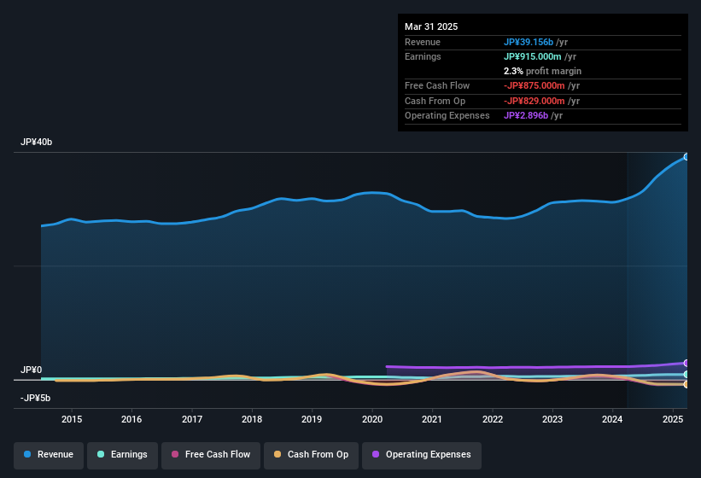Click the JP¥39.156b revenue value

(x=528, y=42)
